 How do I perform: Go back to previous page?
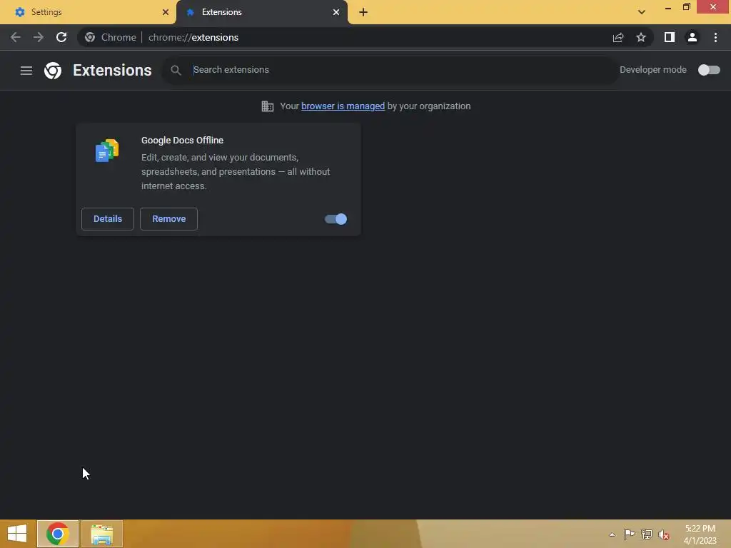(x=16, y=37)
